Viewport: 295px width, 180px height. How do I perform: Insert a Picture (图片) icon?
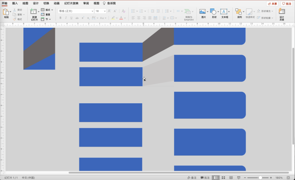202,12
